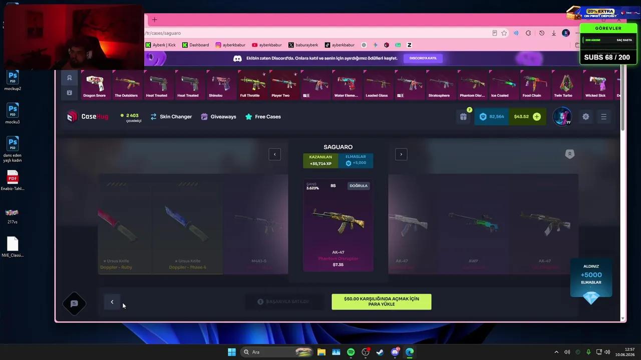The height and width of the screenshot is (360, 641).
Task: Go to previous case with left chevron
Action: pos(274,154)
